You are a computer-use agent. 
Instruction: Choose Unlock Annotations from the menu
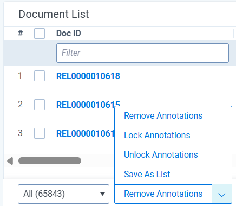(x=161, y=155)
